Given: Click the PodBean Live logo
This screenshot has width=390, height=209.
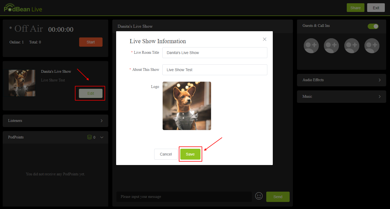Looking at the screenshot, I should (x=23, y=8).
